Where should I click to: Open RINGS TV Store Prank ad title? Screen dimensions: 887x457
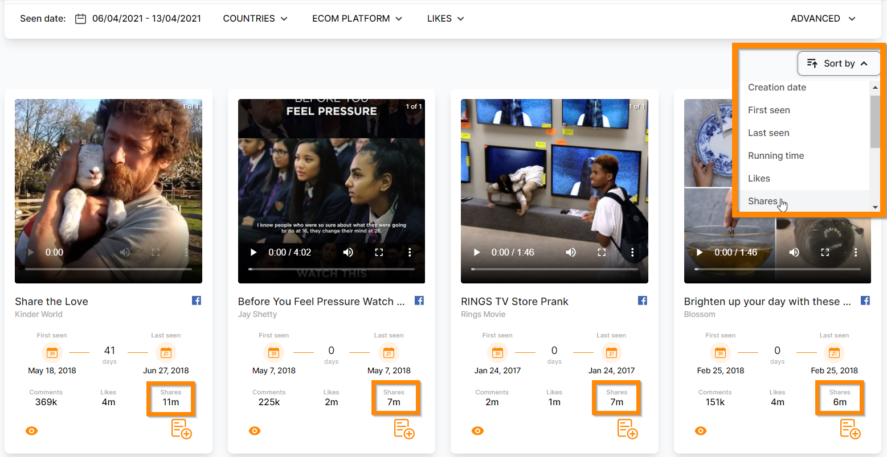click(x=514, y=302)
